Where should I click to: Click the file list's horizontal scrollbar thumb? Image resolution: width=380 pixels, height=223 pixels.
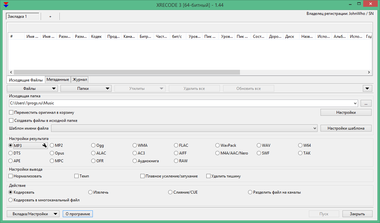click(x=127, y=72)
